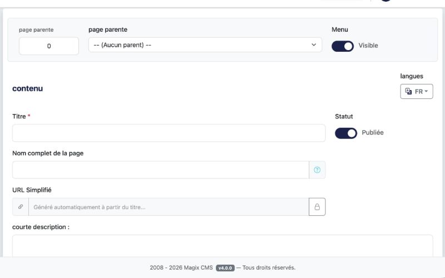Click the "Titre" field label

coord(19,116)
